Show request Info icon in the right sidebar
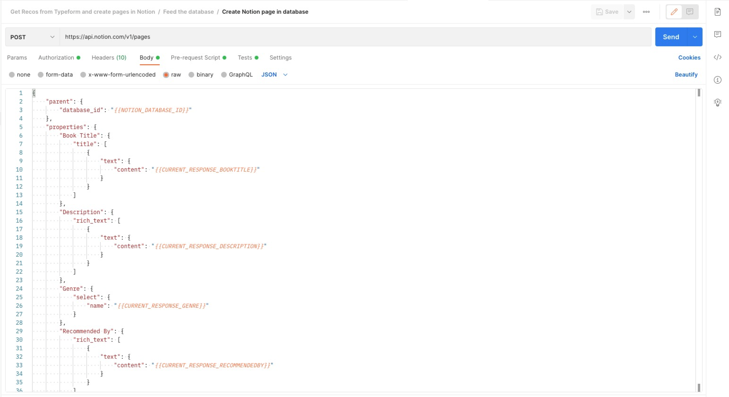Image resolution: width=729 pixels, height=397 pixels. pos(717,80)
